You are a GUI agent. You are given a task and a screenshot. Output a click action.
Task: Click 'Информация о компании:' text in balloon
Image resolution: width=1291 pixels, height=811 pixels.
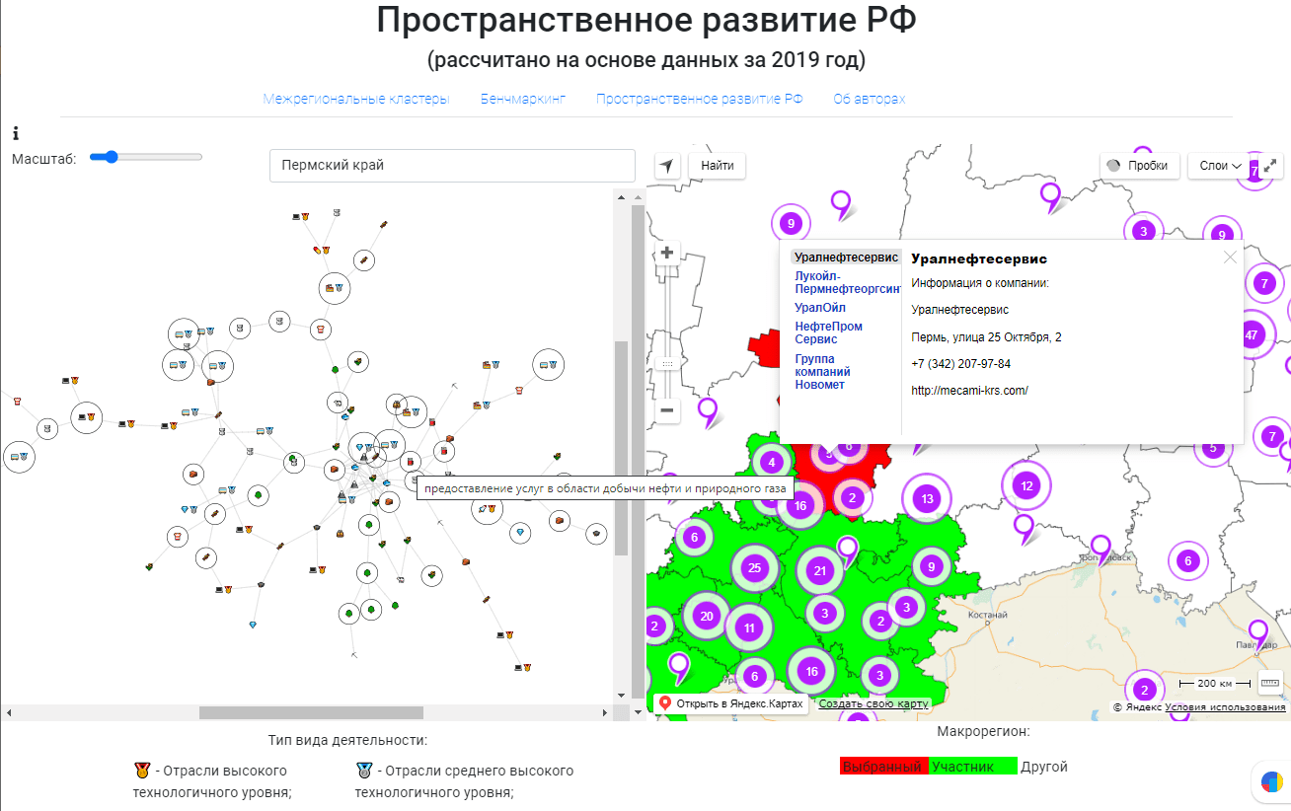click(980, 284)
